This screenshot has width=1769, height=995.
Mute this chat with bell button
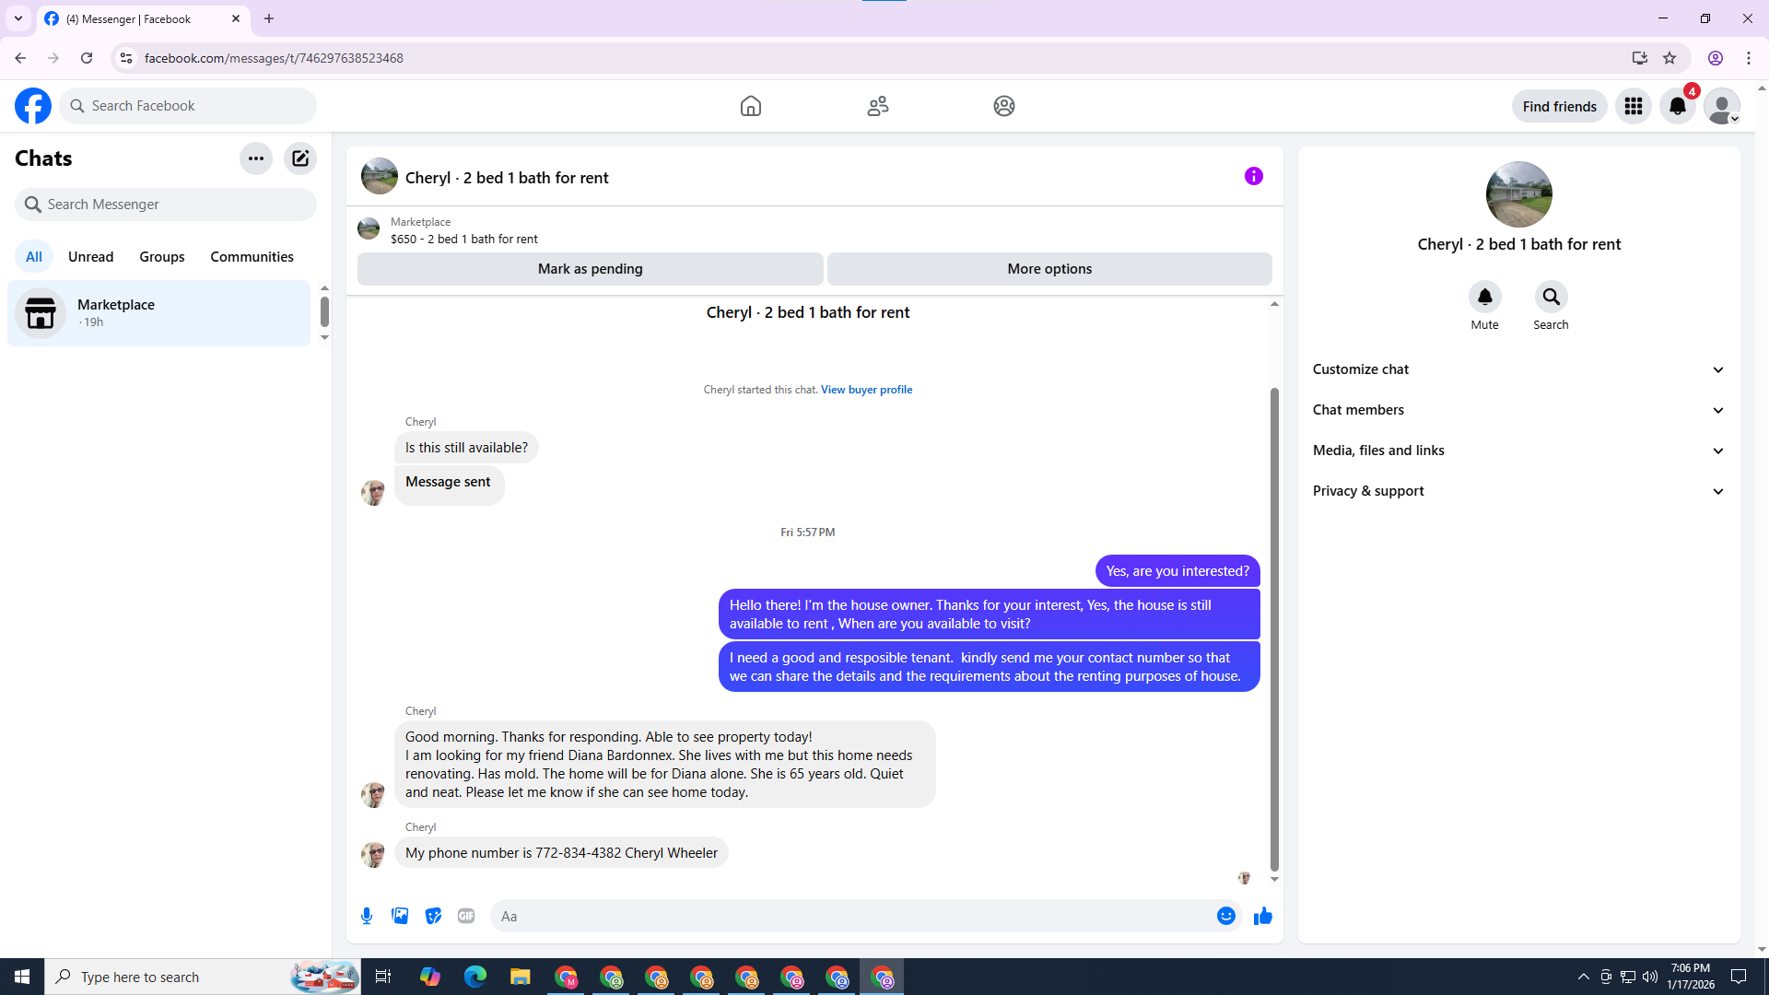click(x=1484, y=298)
